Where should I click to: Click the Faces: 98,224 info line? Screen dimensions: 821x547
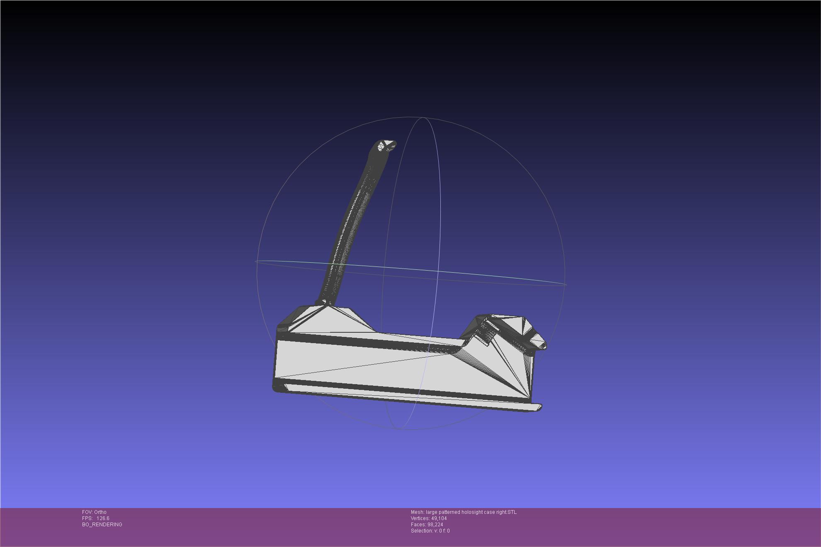[x=427, y=525]
